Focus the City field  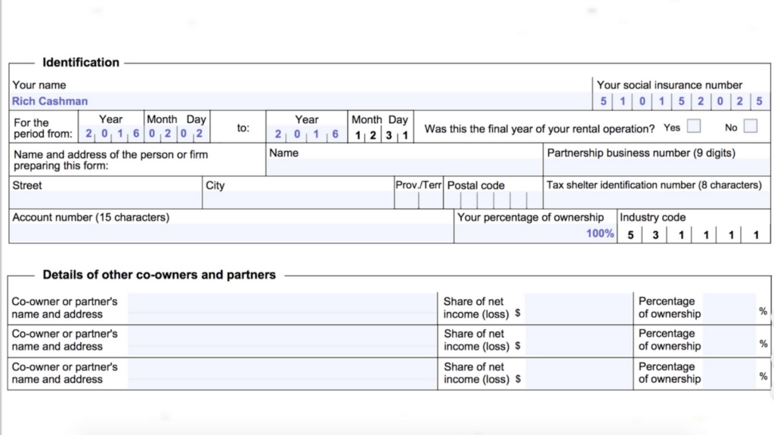[298, 200]
